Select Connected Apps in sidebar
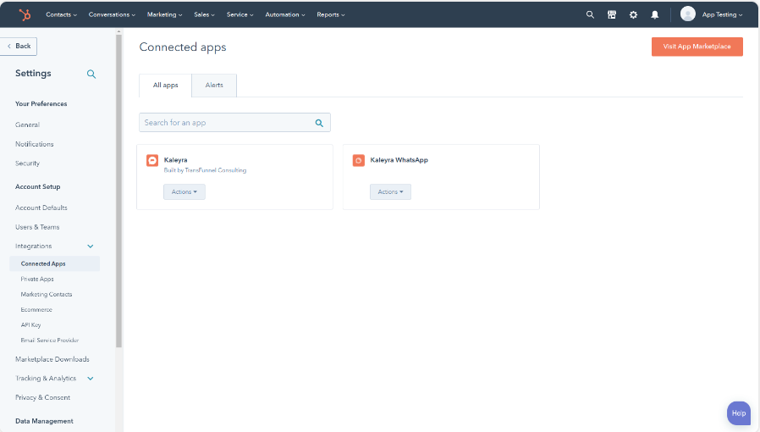The image size is (760, 432). [x=55, y=263]
